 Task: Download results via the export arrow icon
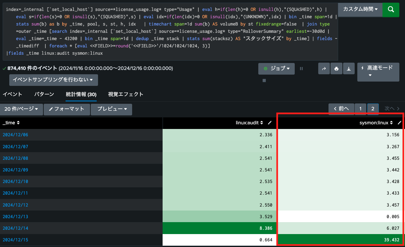348,69
